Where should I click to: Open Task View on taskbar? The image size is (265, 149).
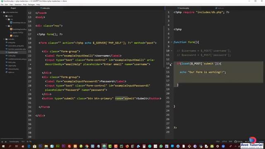click(17, 146)
